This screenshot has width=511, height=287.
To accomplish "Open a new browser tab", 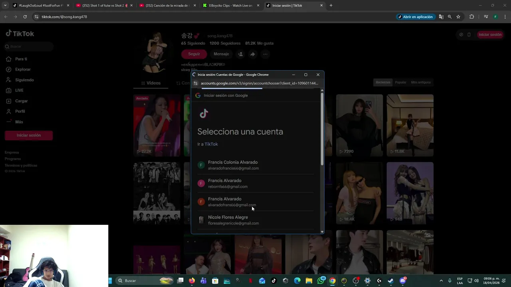I will (331, 6).
